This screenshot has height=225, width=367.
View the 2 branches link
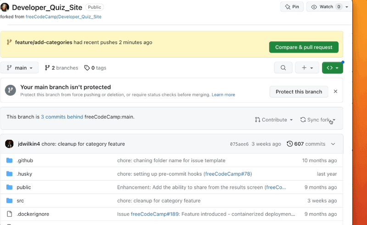click(x=61, y=68)
